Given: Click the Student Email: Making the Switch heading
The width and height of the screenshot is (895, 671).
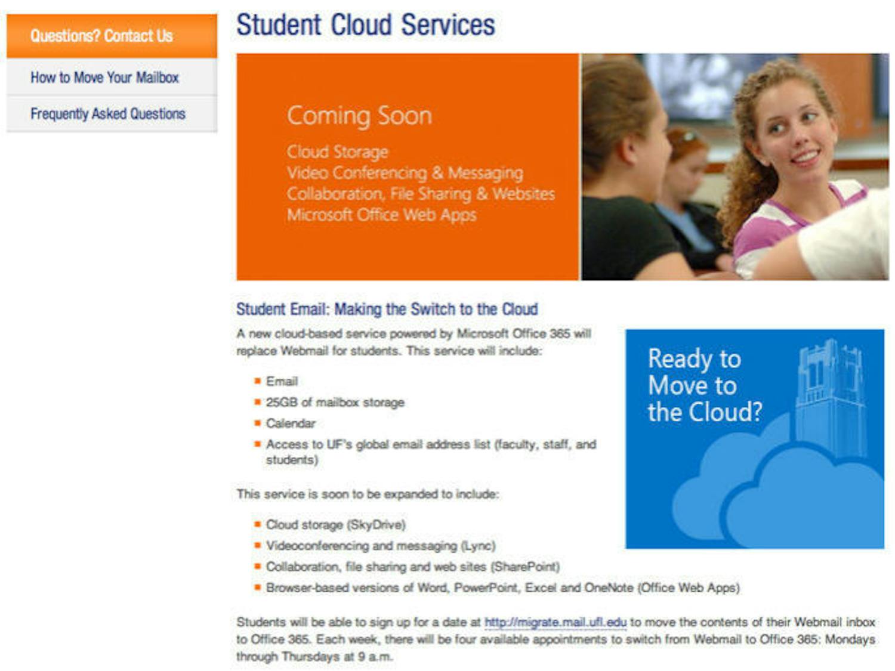Looking at the screenshot, I should click(387, 309).
